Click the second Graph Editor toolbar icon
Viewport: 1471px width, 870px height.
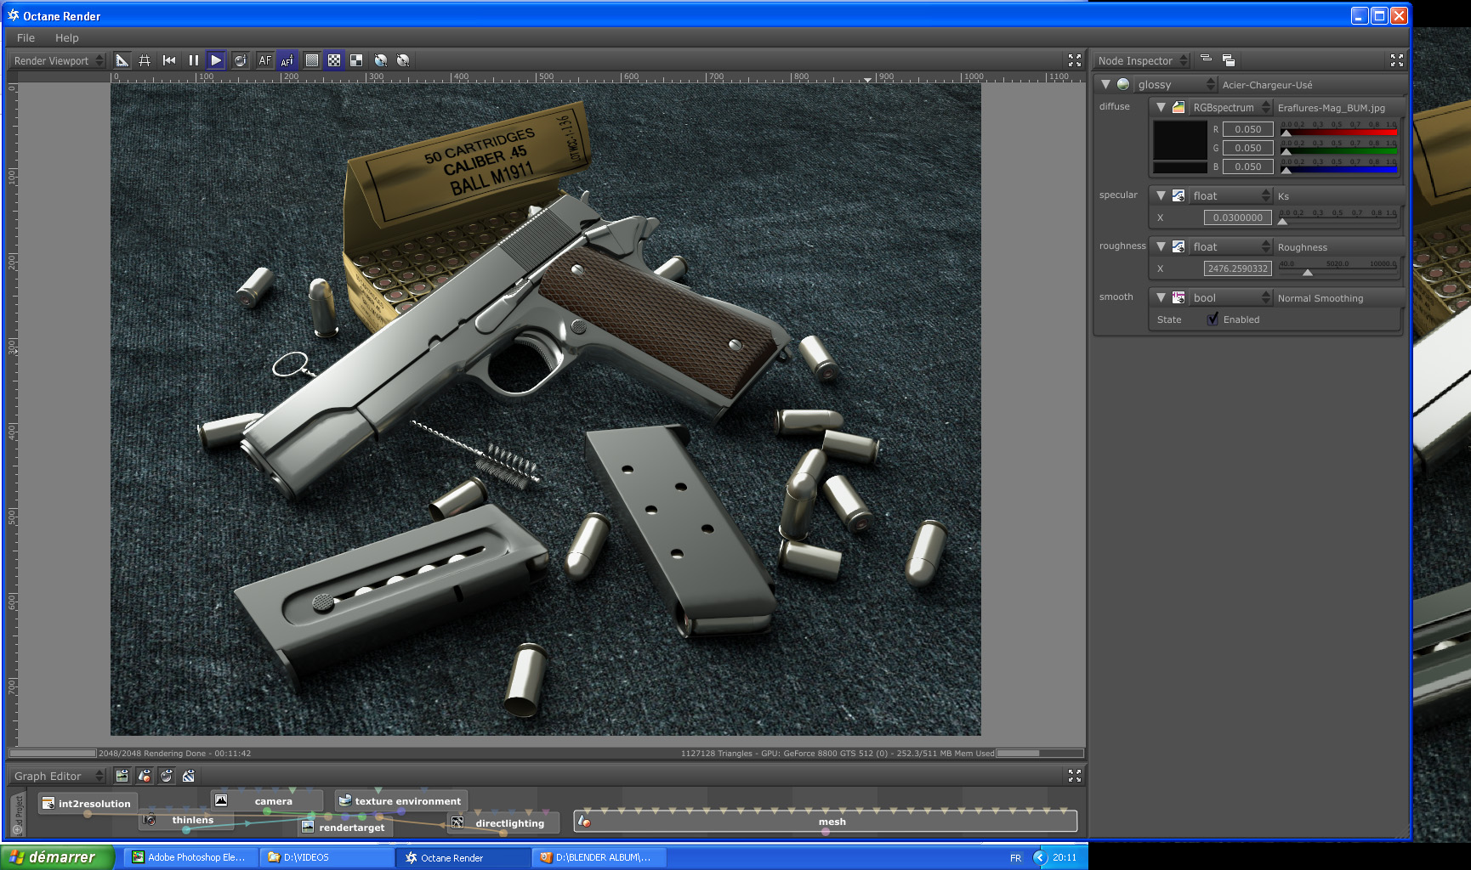click(145, 776)
